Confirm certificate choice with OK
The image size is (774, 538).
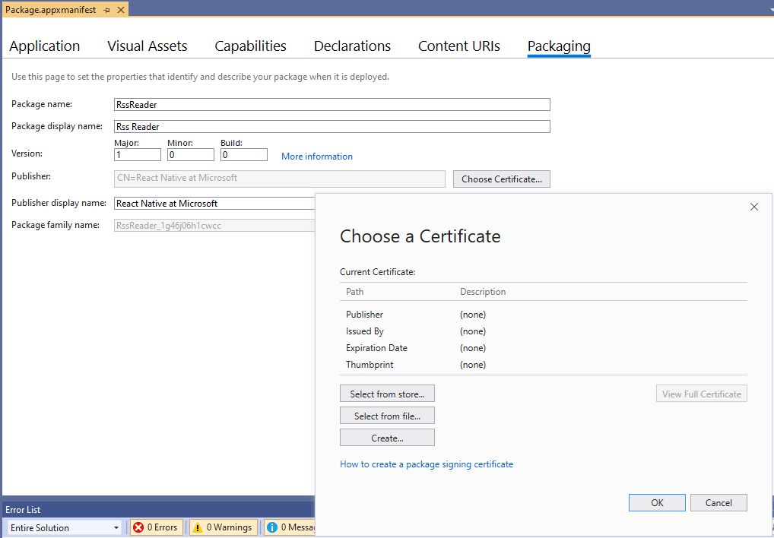click(656, 502)
